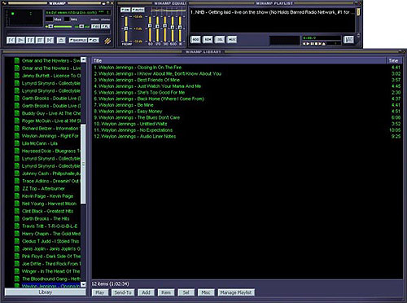This screenshot has height=303, width=407.
Task: Click the playlist icon beside Roger McGuinn
Action: pyautogui.click(x=17, y=121)
